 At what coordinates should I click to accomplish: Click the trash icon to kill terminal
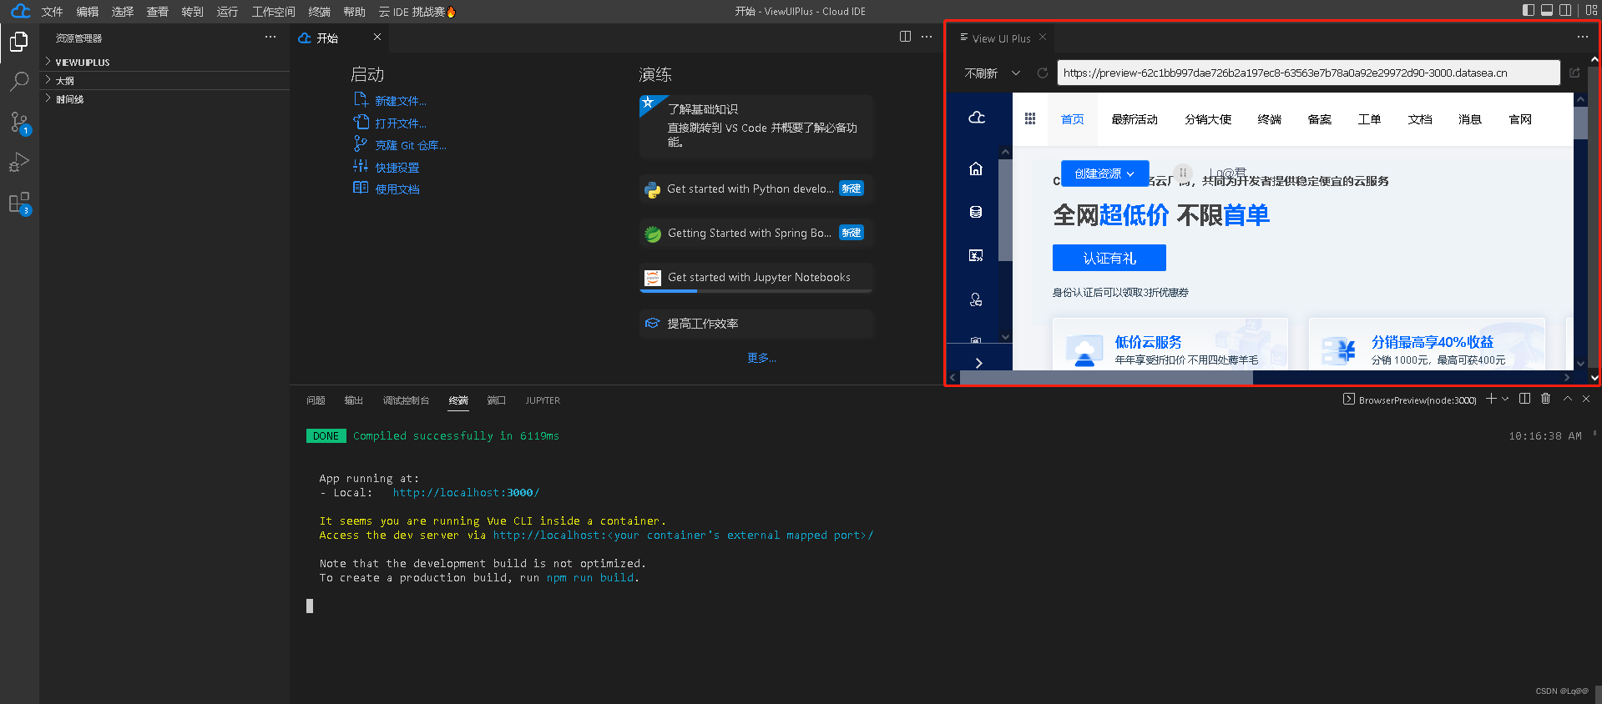coord(1545,399)
